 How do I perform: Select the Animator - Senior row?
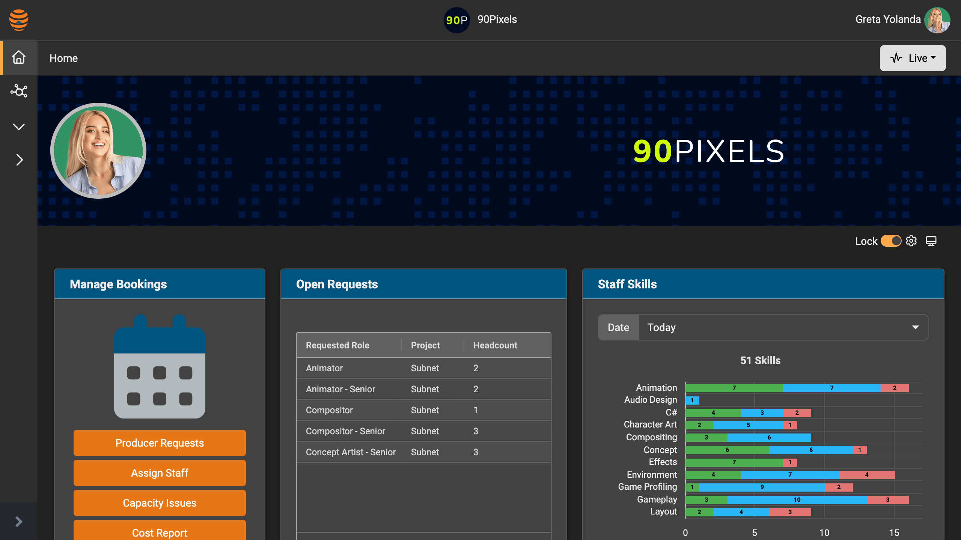click(x=424, y=389)
